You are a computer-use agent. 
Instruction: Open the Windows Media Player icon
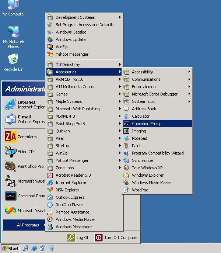50,219
